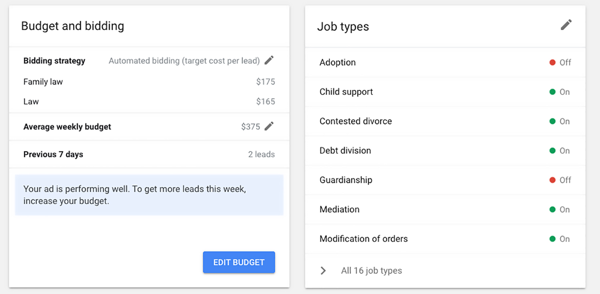Select the Adoption job type row
The width and height of the screenshot is (600, 294).
coord(338,63)
